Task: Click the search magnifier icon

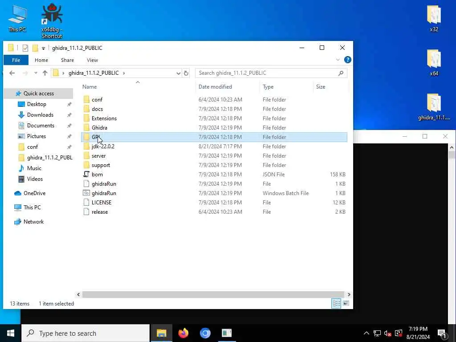Action: pos(341,73)
